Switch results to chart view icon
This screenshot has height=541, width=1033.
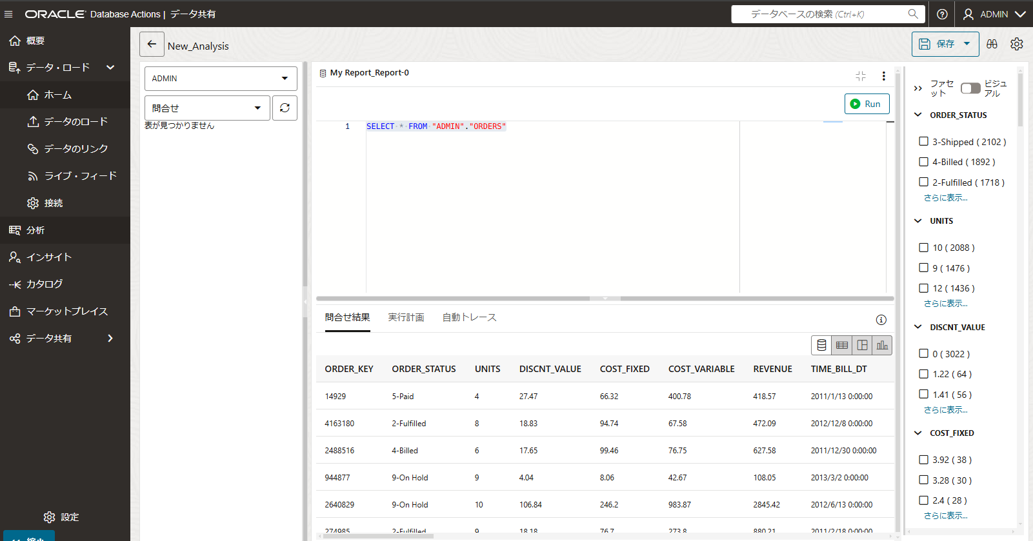click(x=882, y=346)
